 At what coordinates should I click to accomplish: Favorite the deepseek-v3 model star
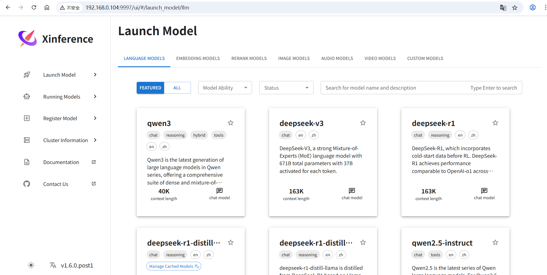pos(363,123)
